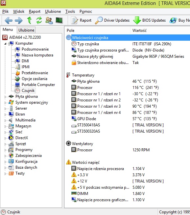Click the blue Forward arrow icon
190x215 pixels.
[x=19, y=20]
